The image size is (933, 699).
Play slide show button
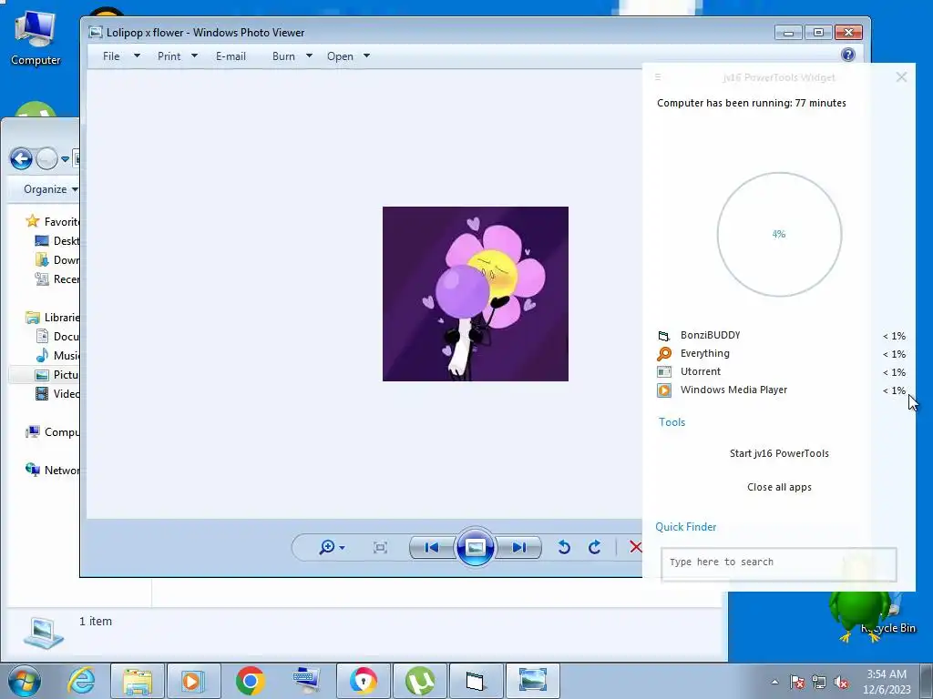click(x=475, y=547)
